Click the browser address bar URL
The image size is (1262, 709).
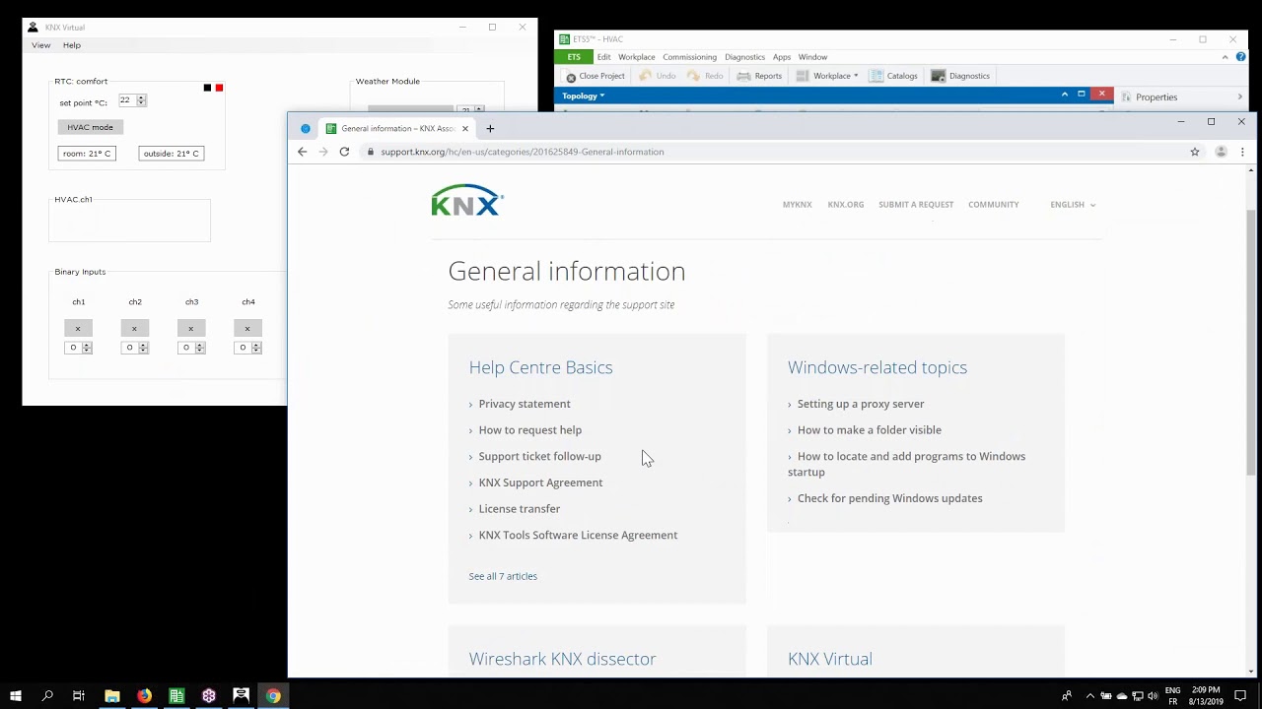click(x=523, y=152)
